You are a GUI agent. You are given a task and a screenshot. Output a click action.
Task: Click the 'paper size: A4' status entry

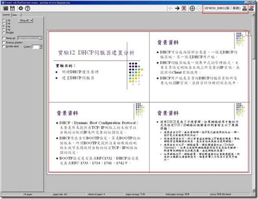60,194
